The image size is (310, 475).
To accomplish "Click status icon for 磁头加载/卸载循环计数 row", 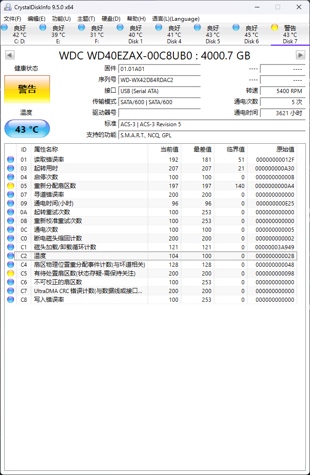I will (11, 247).
